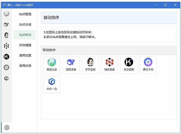
Task: Select the 纳米搜索 site tile
Action: [109, 65]
